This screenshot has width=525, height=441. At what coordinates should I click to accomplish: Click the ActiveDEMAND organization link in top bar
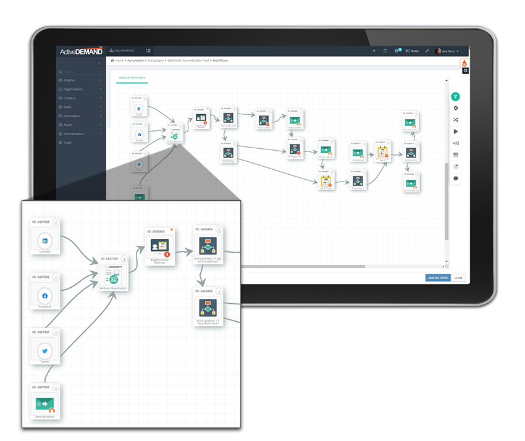122,51
